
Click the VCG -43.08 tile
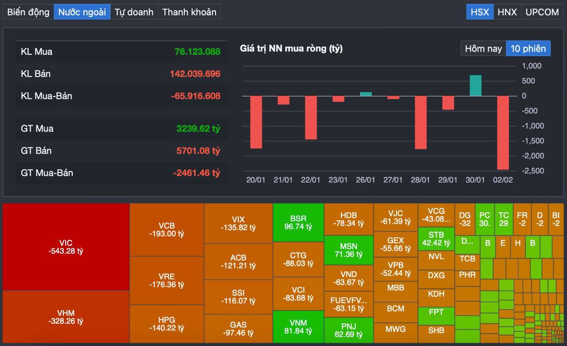click(436, 215)
